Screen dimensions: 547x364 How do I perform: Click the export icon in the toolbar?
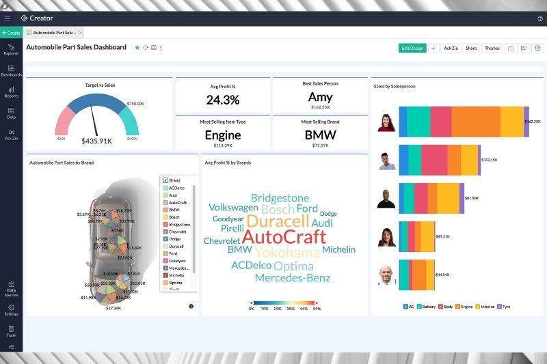coord(511,48)
